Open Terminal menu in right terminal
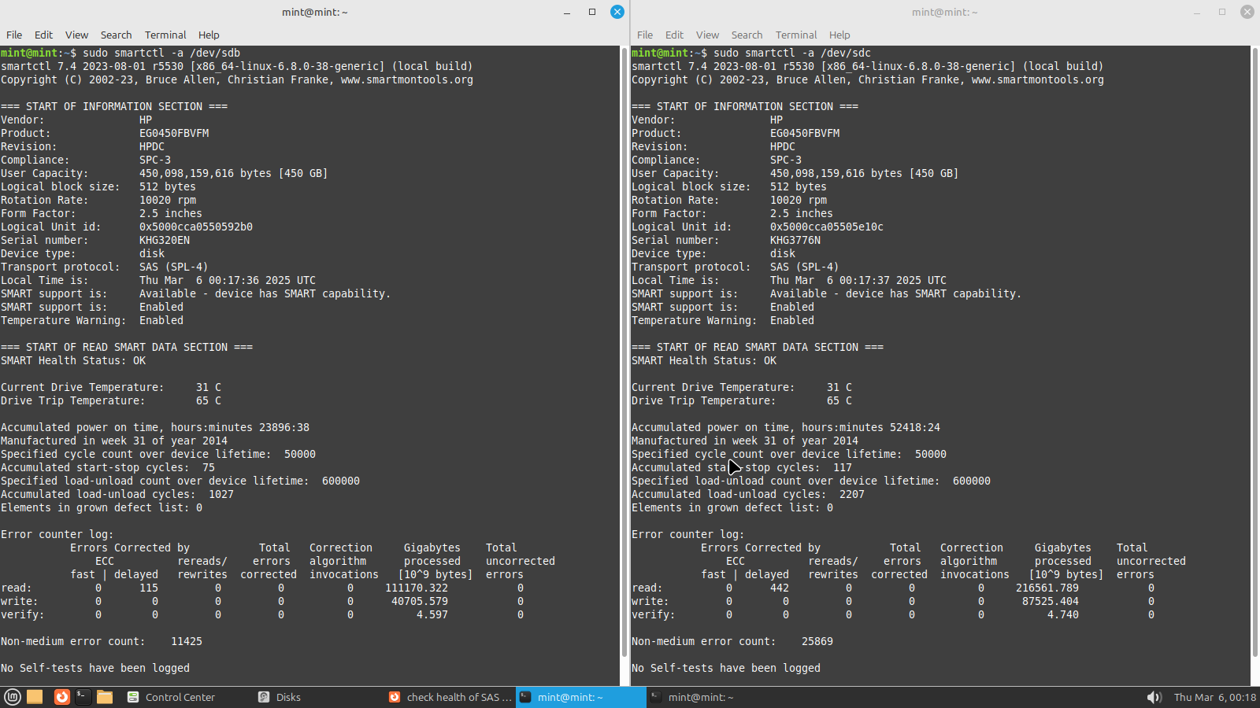This screenshot has height=708, width=1260. pyautogui.click(x=795, y=35)
